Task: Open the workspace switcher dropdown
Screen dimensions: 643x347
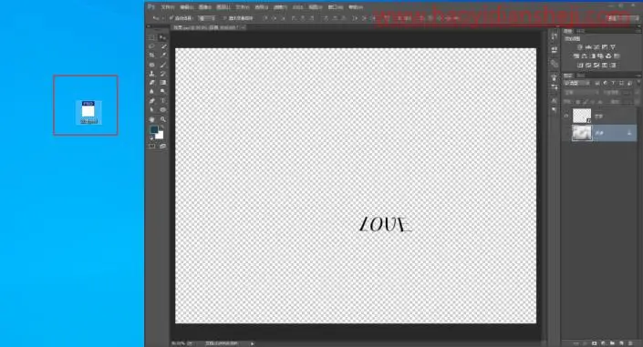Action: click(x=623, y=18)
